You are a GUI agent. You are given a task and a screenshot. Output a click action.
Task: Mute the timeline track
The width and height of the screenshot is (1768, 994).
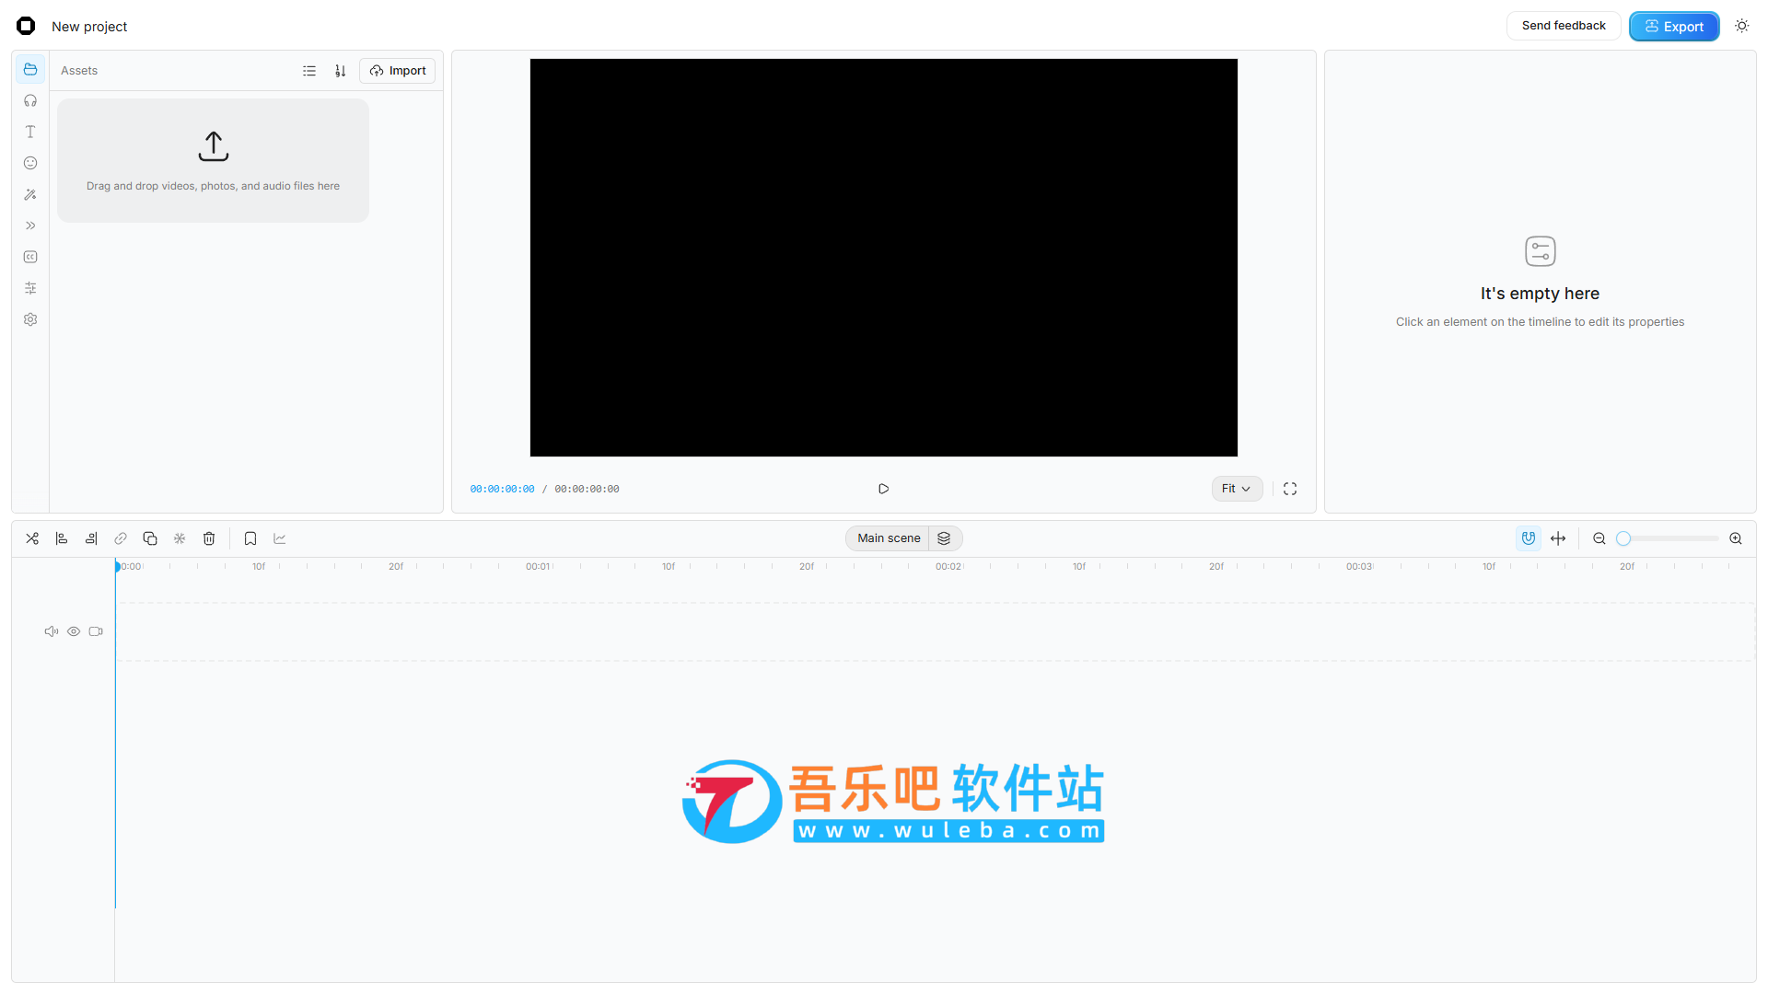tap(52, 631)
